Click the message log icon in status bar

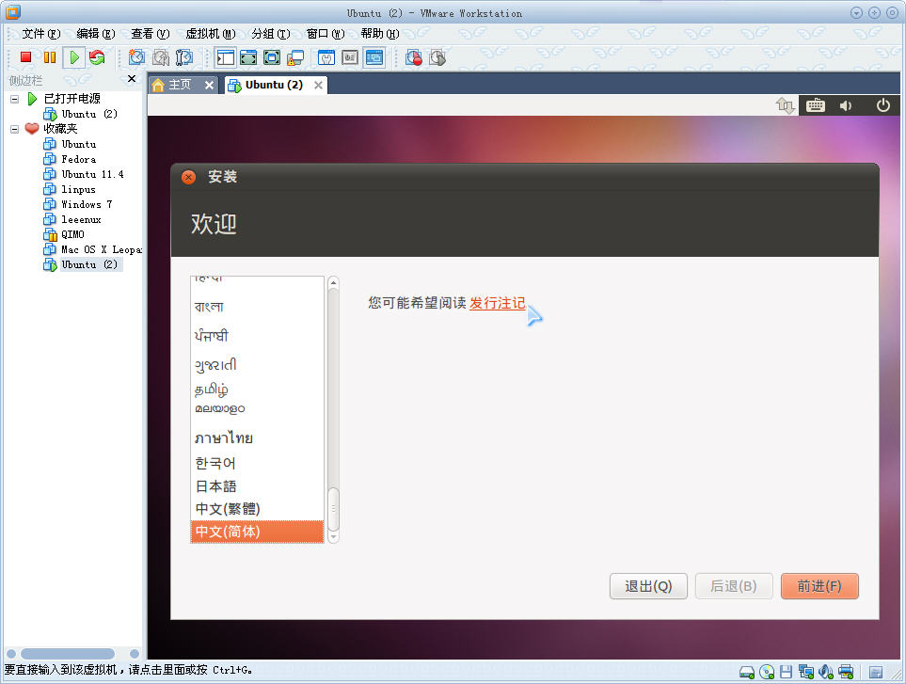[x=876, y=672]
